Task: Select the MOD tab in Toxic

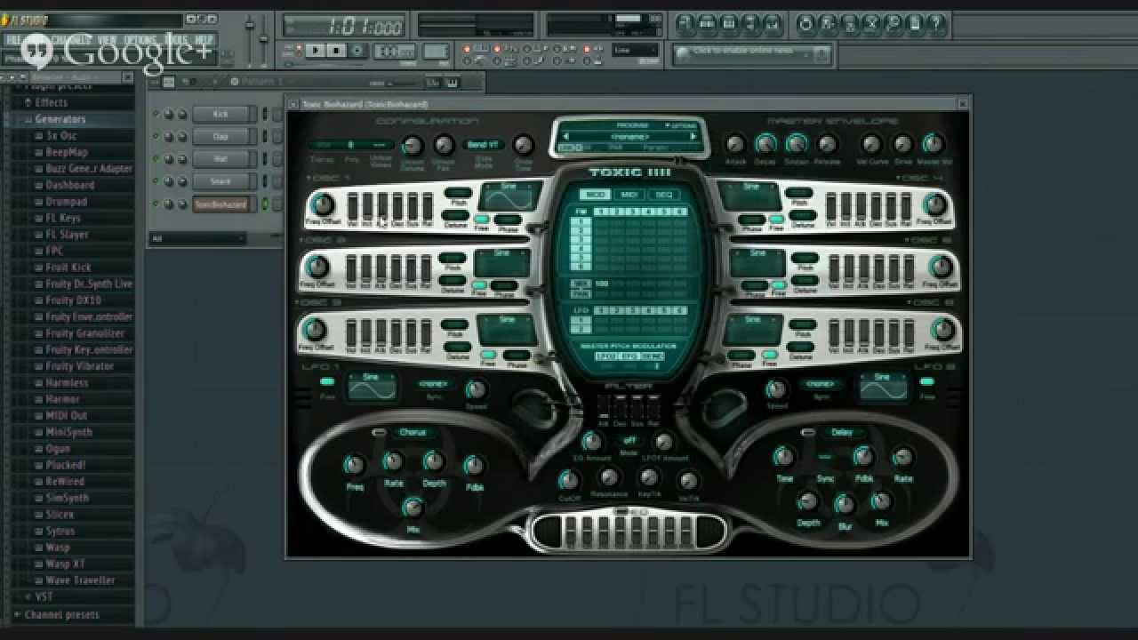Action: click(595, 195)
